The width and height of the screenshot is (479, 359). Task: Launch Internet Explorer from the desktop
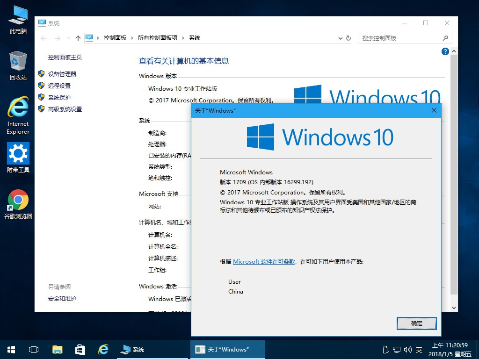pos(18,115)
